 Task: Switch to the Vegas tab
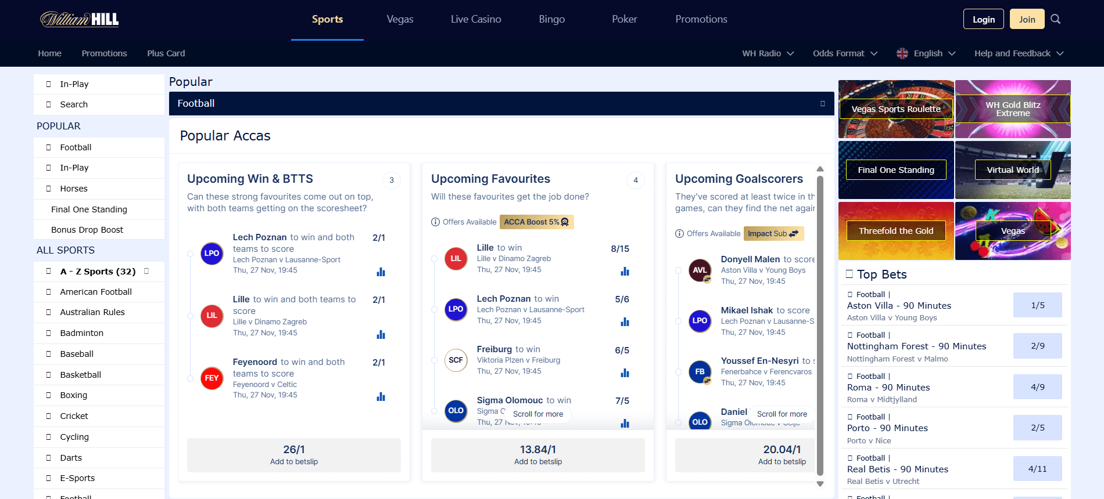[x=400, y=19]
